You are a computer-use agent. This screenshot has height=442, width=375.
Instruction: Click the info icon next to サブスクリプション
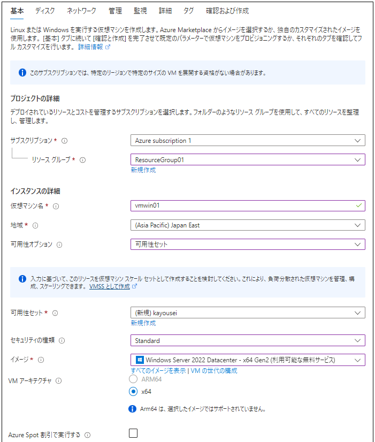[65, 141]
